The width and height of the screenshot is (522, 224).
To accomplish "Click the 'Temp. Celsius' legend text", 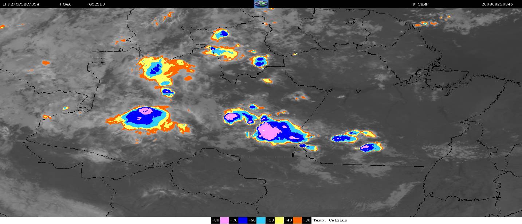I will (x=330, y=220).
